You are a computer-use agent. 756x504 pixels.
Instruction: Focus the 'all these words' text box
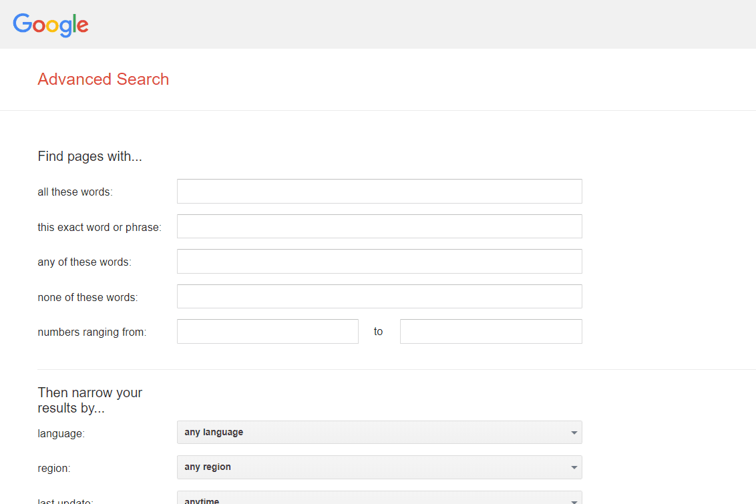pos(379,192)
